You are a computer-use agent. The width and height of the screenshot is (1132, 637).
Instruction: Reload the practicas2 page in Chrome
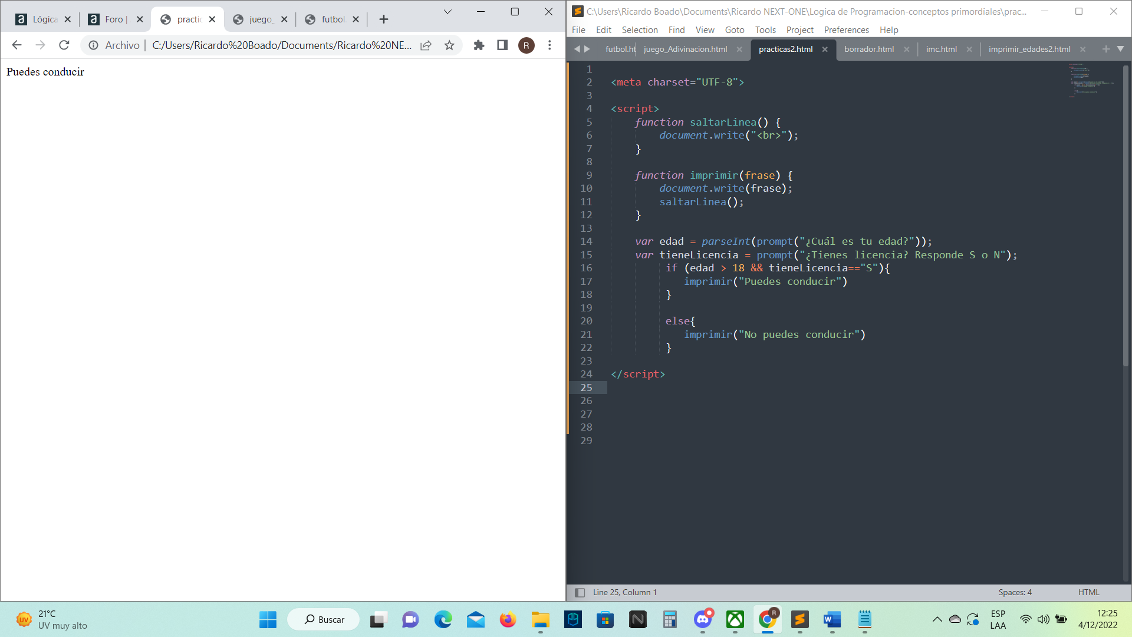click(64, 45)
